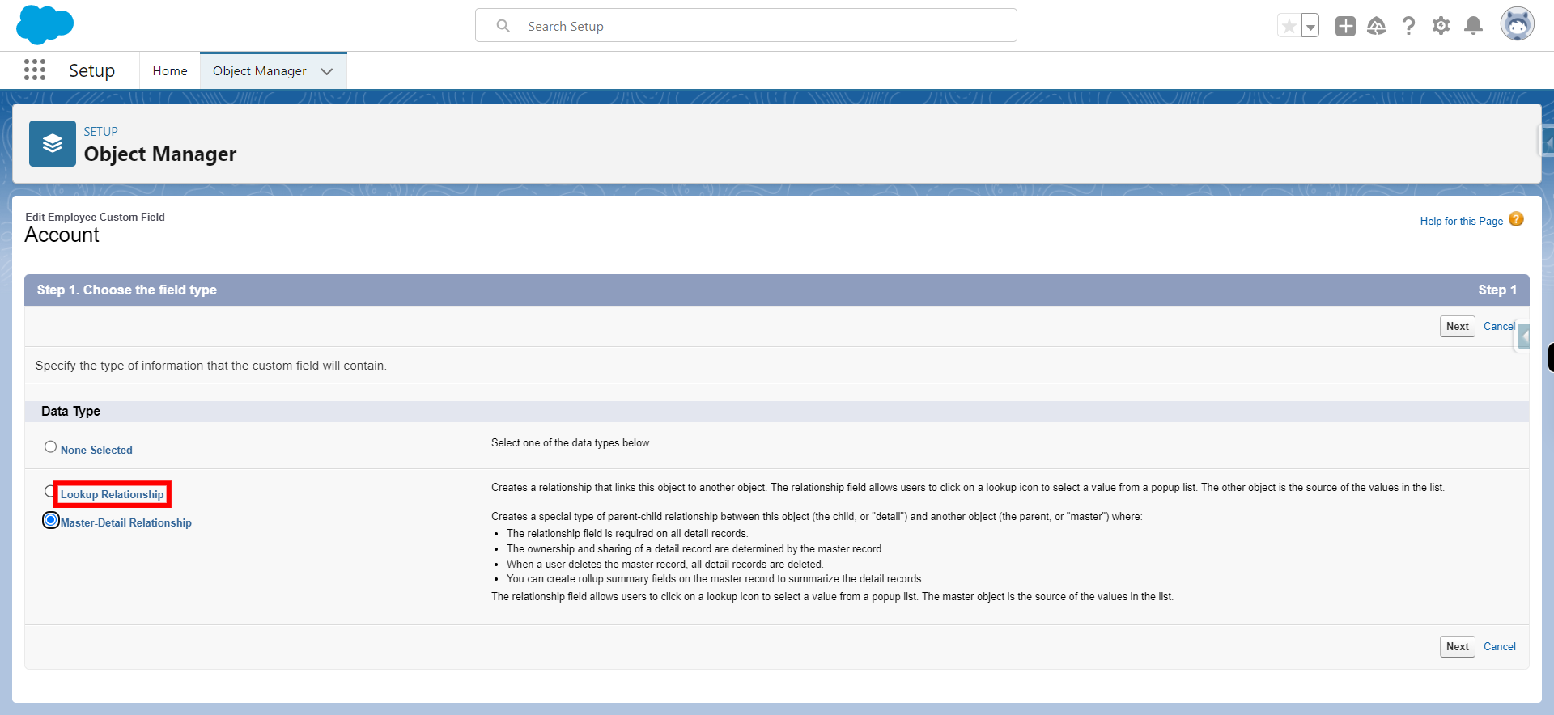Click the SETUP breadcrumb text

[x=100, y=131]
